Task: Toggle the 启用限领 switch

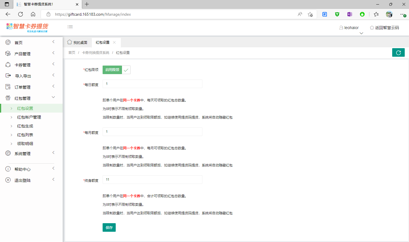Action: (116, 70)
